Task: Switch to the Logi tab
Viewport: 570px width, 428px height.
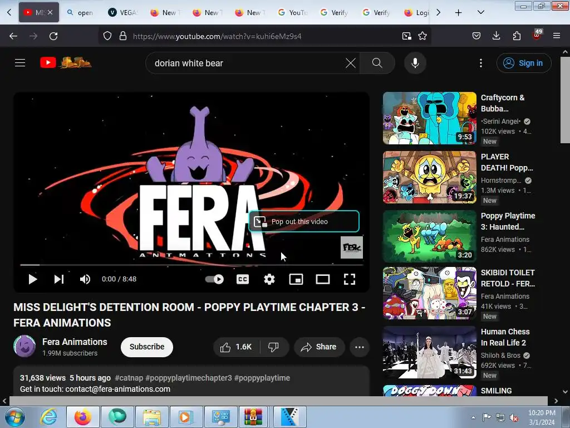Action: click(416, 13)
